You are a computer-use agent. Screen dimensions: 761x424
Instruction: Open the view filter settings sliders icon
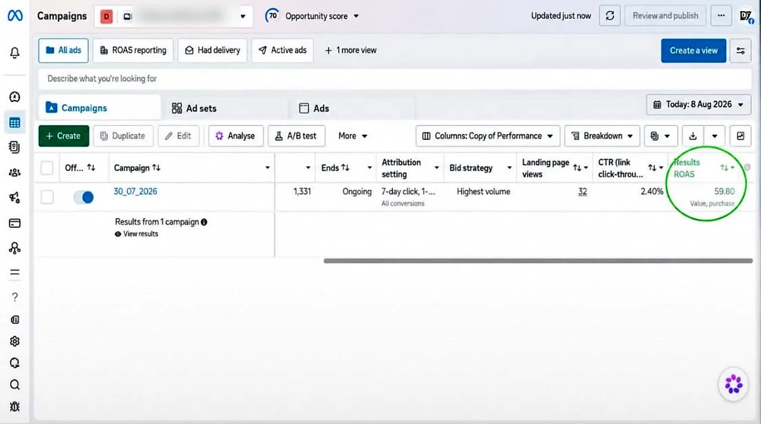click(x=740, y=51)
